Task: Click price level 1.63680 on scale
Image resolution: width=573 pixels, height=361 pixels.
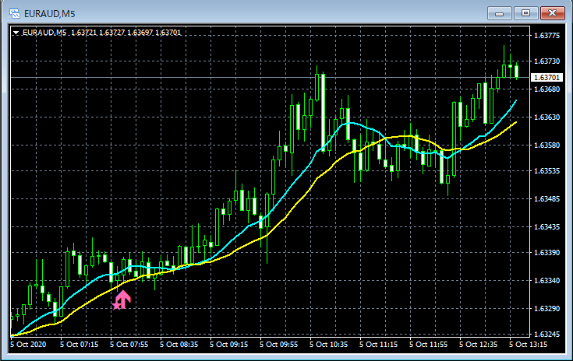Action: click(x=546, y=89)
